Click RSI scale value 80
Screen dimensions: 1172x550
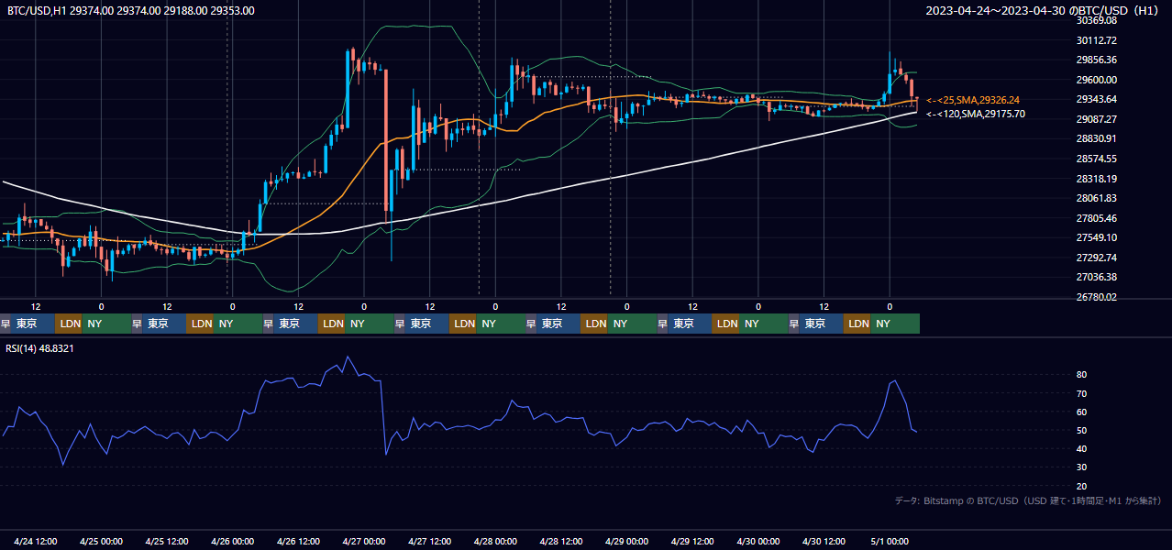pos(1082,375)
